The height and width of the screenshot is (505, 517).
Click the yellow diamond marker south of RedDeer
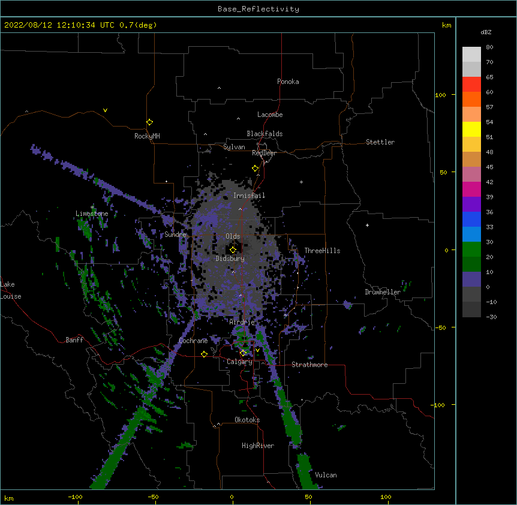[x=256, y=169]
